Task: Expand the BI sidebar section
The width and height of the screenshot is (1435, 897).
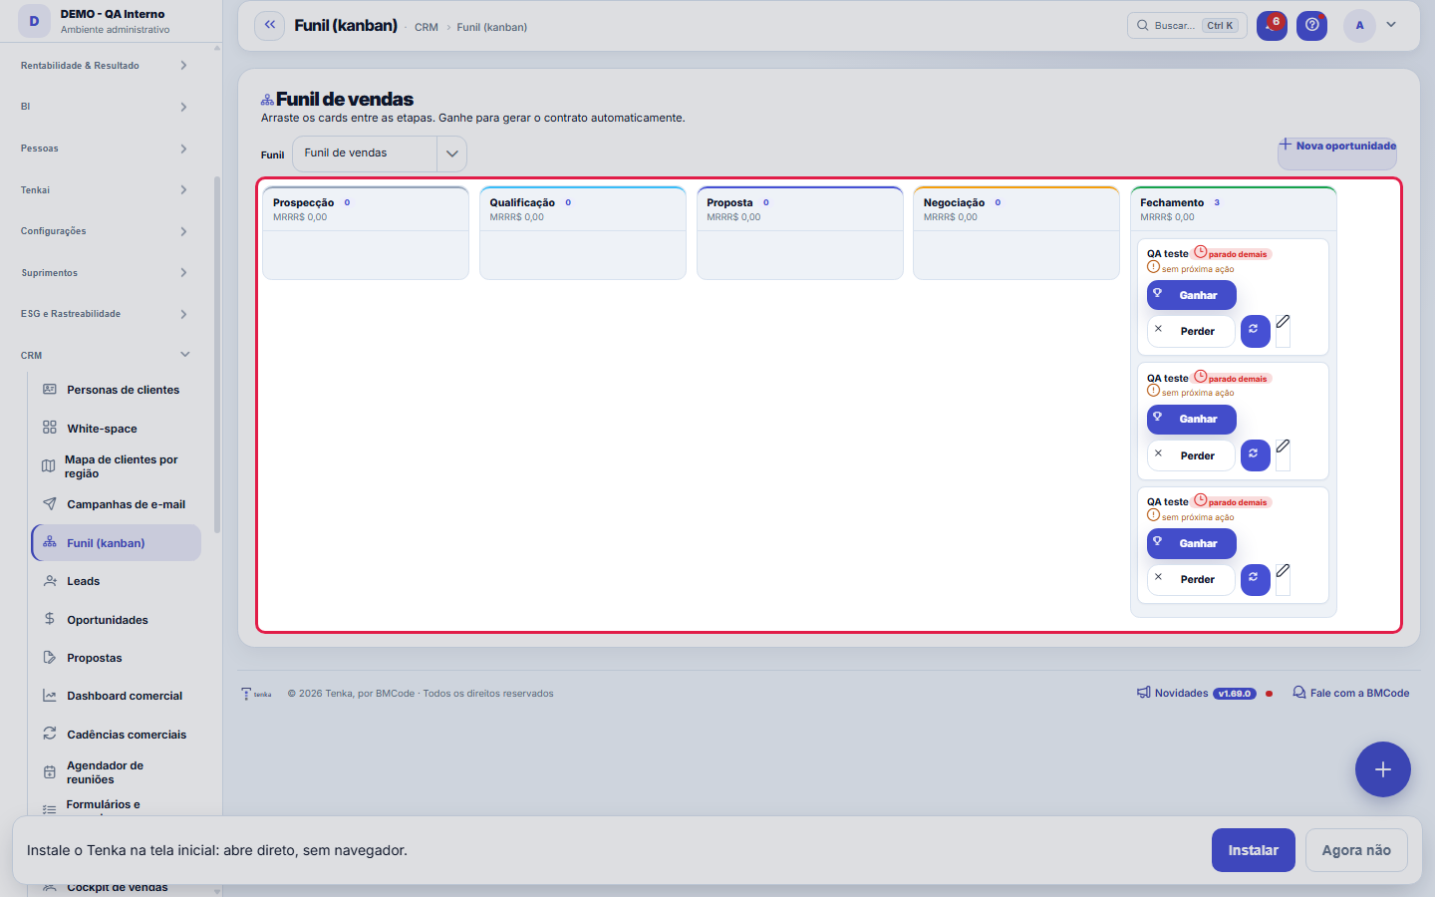Action: 105,107
